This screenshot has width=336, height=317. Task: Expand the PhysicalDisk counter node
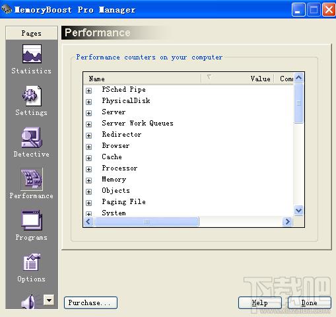tap(88, 102)
